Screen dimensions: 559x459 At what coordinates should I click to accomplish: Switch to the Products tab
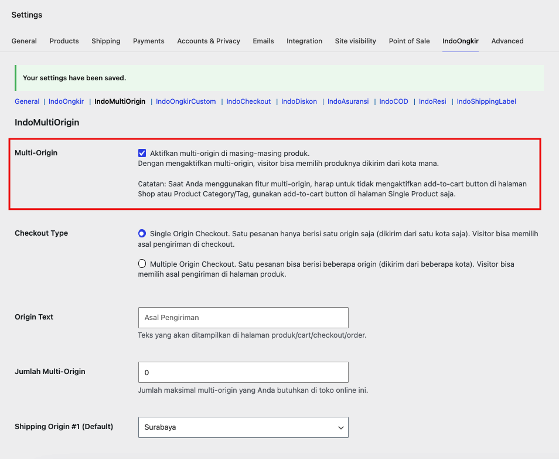64,41
